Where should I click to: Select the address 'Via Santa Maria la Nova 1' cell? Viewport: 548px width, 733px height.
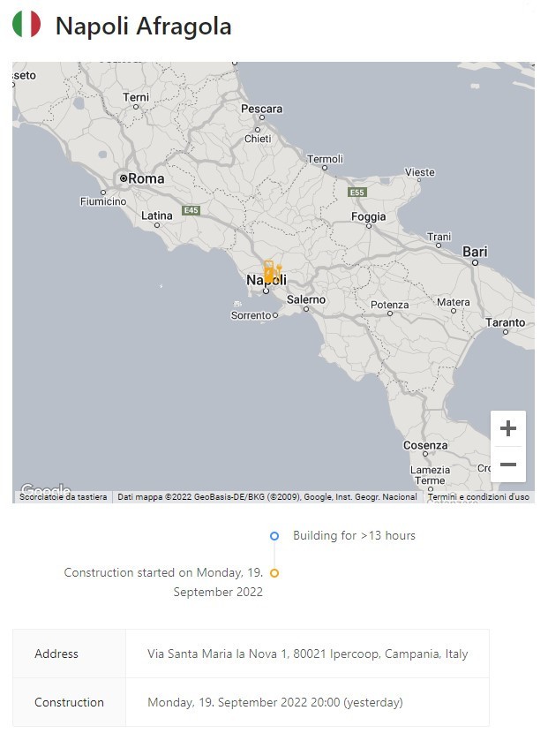[307, 654]
